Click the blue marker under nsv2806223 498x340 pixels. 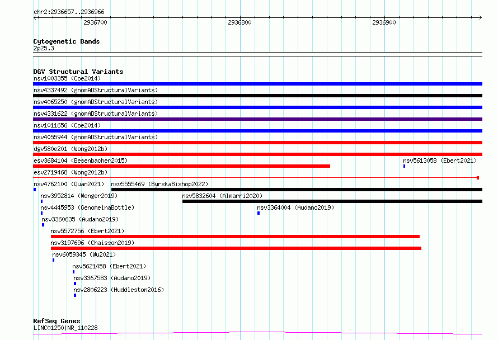tap(75, 295)
